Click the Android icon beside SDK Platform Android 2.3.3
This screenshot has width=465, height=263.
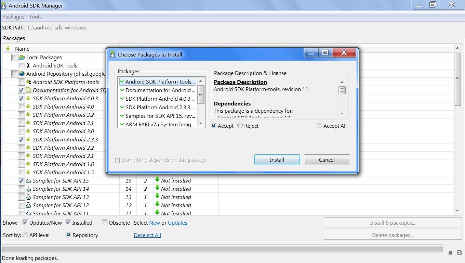click(28, 140)
